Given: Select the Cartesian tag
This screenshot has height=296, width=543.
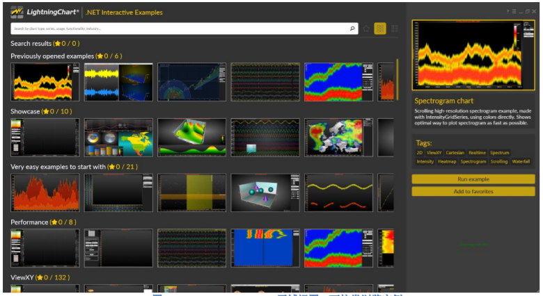Looking at the screenshot, I should pyautogui.click(x=455, y=152).
